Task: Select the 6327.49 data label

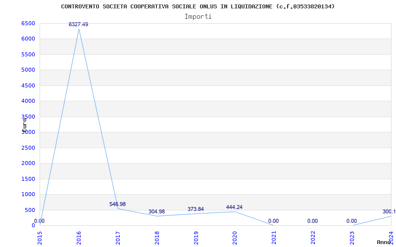Action: click(x=79, y=24)
